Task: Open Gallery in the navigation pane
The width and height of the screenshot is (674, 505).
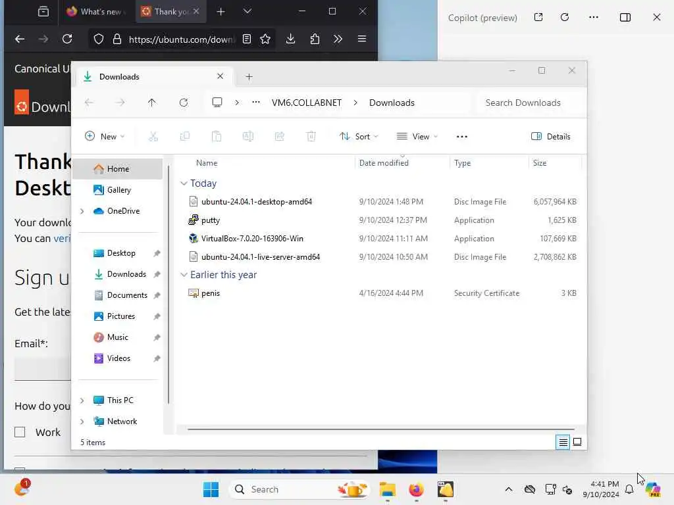Action: (118, 190)
